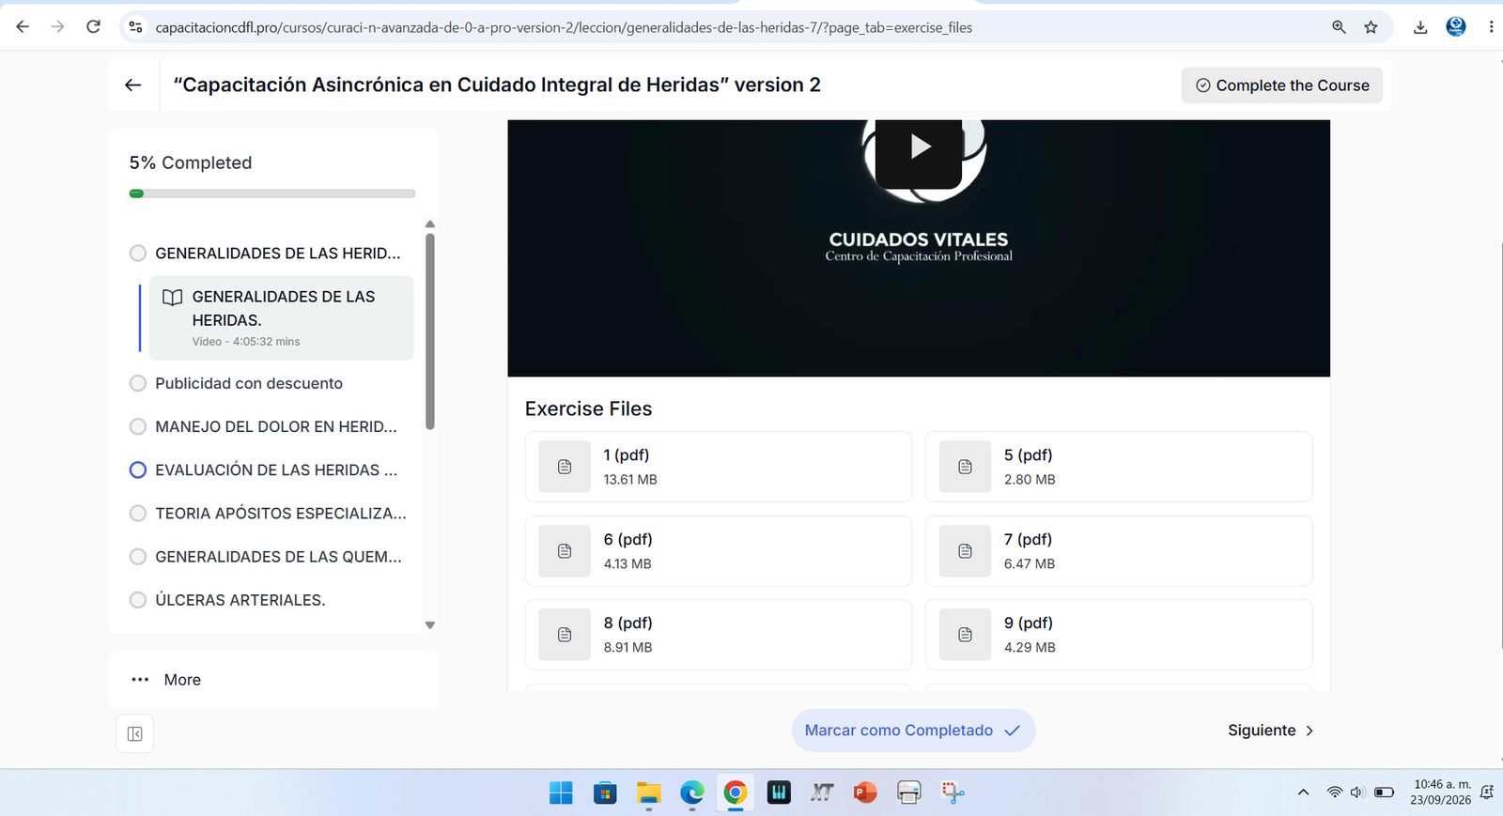Click the sidebar scroll up arrow
This screenshot has height=816, width=1503.
click(430, 224)
